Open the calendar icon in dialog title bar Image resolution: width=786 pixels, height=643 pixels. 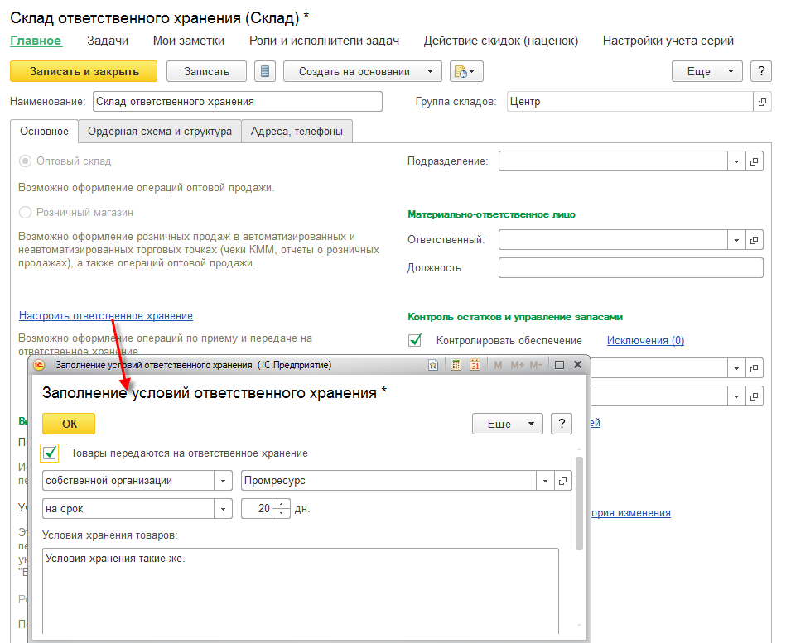[475, 365]
